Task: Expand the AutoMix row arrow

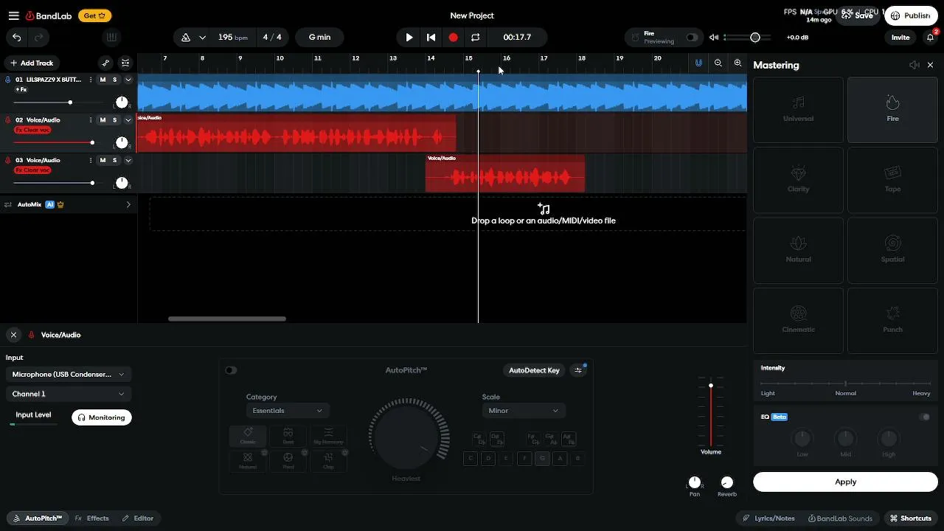Action: [128, 204]
